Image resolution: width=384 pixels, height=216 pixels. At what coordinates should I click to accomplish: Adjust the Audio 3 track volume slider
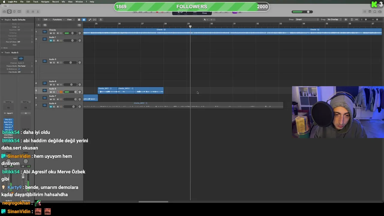pyautogui.click(x=71, y=62)
